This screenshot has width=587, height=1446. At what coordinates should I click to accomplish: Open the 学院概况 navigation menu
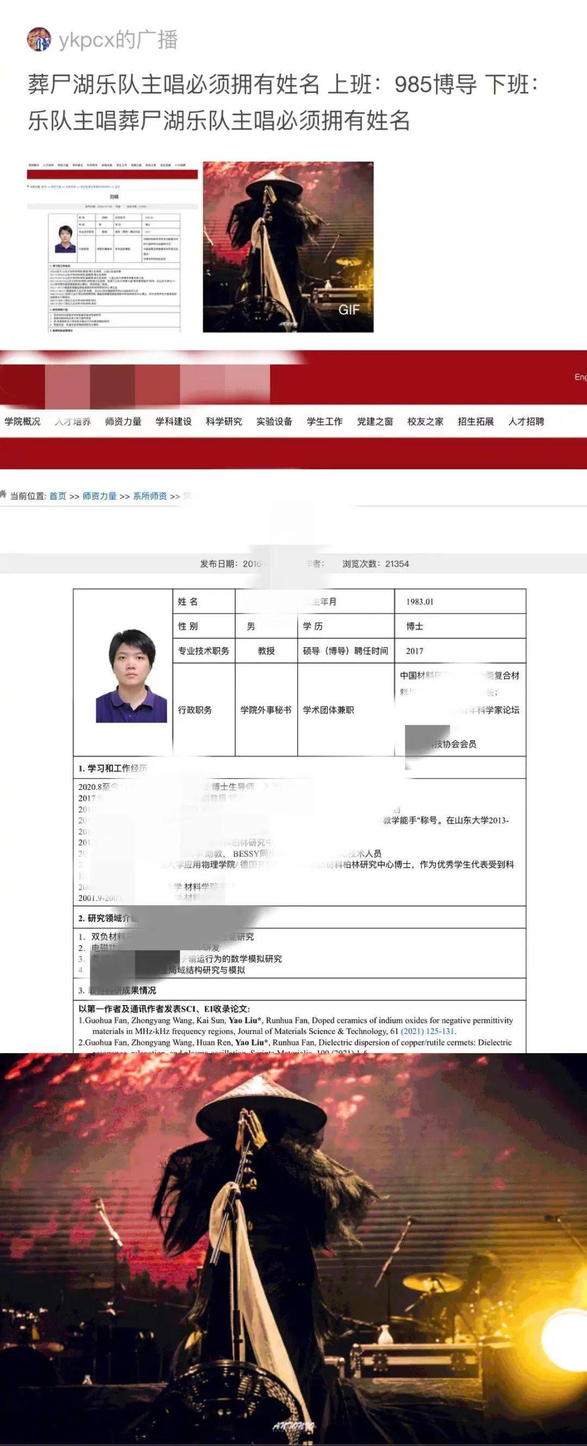[x=22, y=421]
